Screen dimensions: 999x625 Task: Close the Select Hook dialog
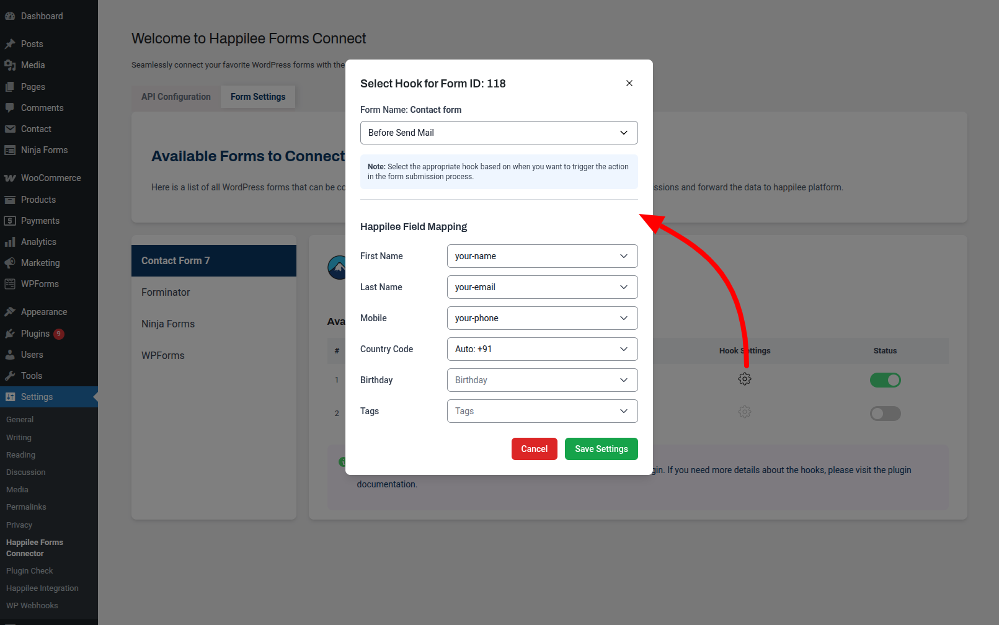tap(629, 83)
